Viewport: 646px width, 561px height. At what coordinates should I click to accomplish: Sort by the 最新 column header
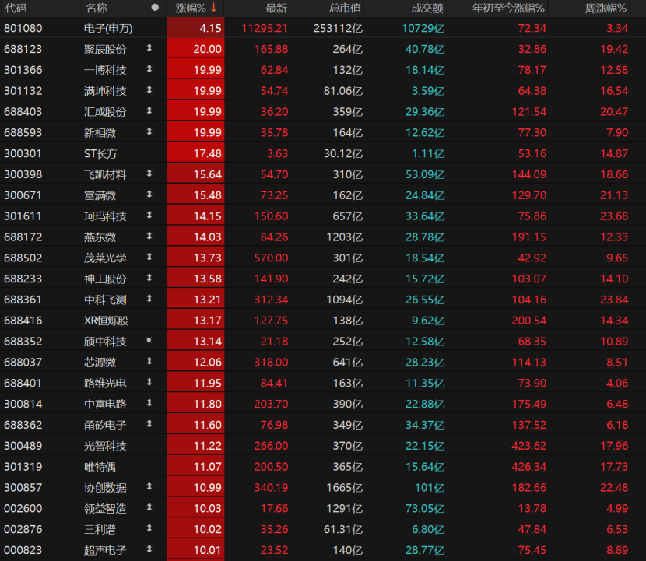[x=276, y=8]
